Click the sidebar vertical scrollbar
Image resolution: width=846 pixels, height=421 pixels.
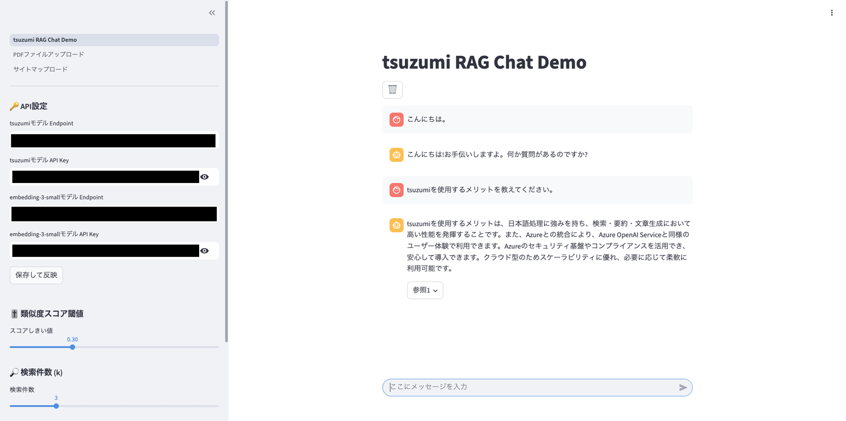227,171
